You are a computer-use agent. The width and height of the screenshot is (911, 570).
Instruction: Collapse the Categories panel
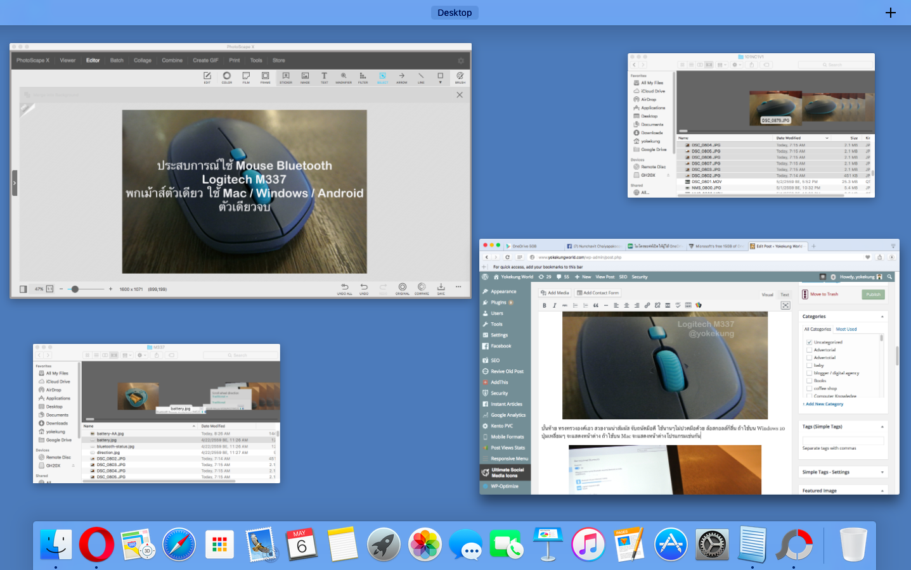(x=882, y=317)
